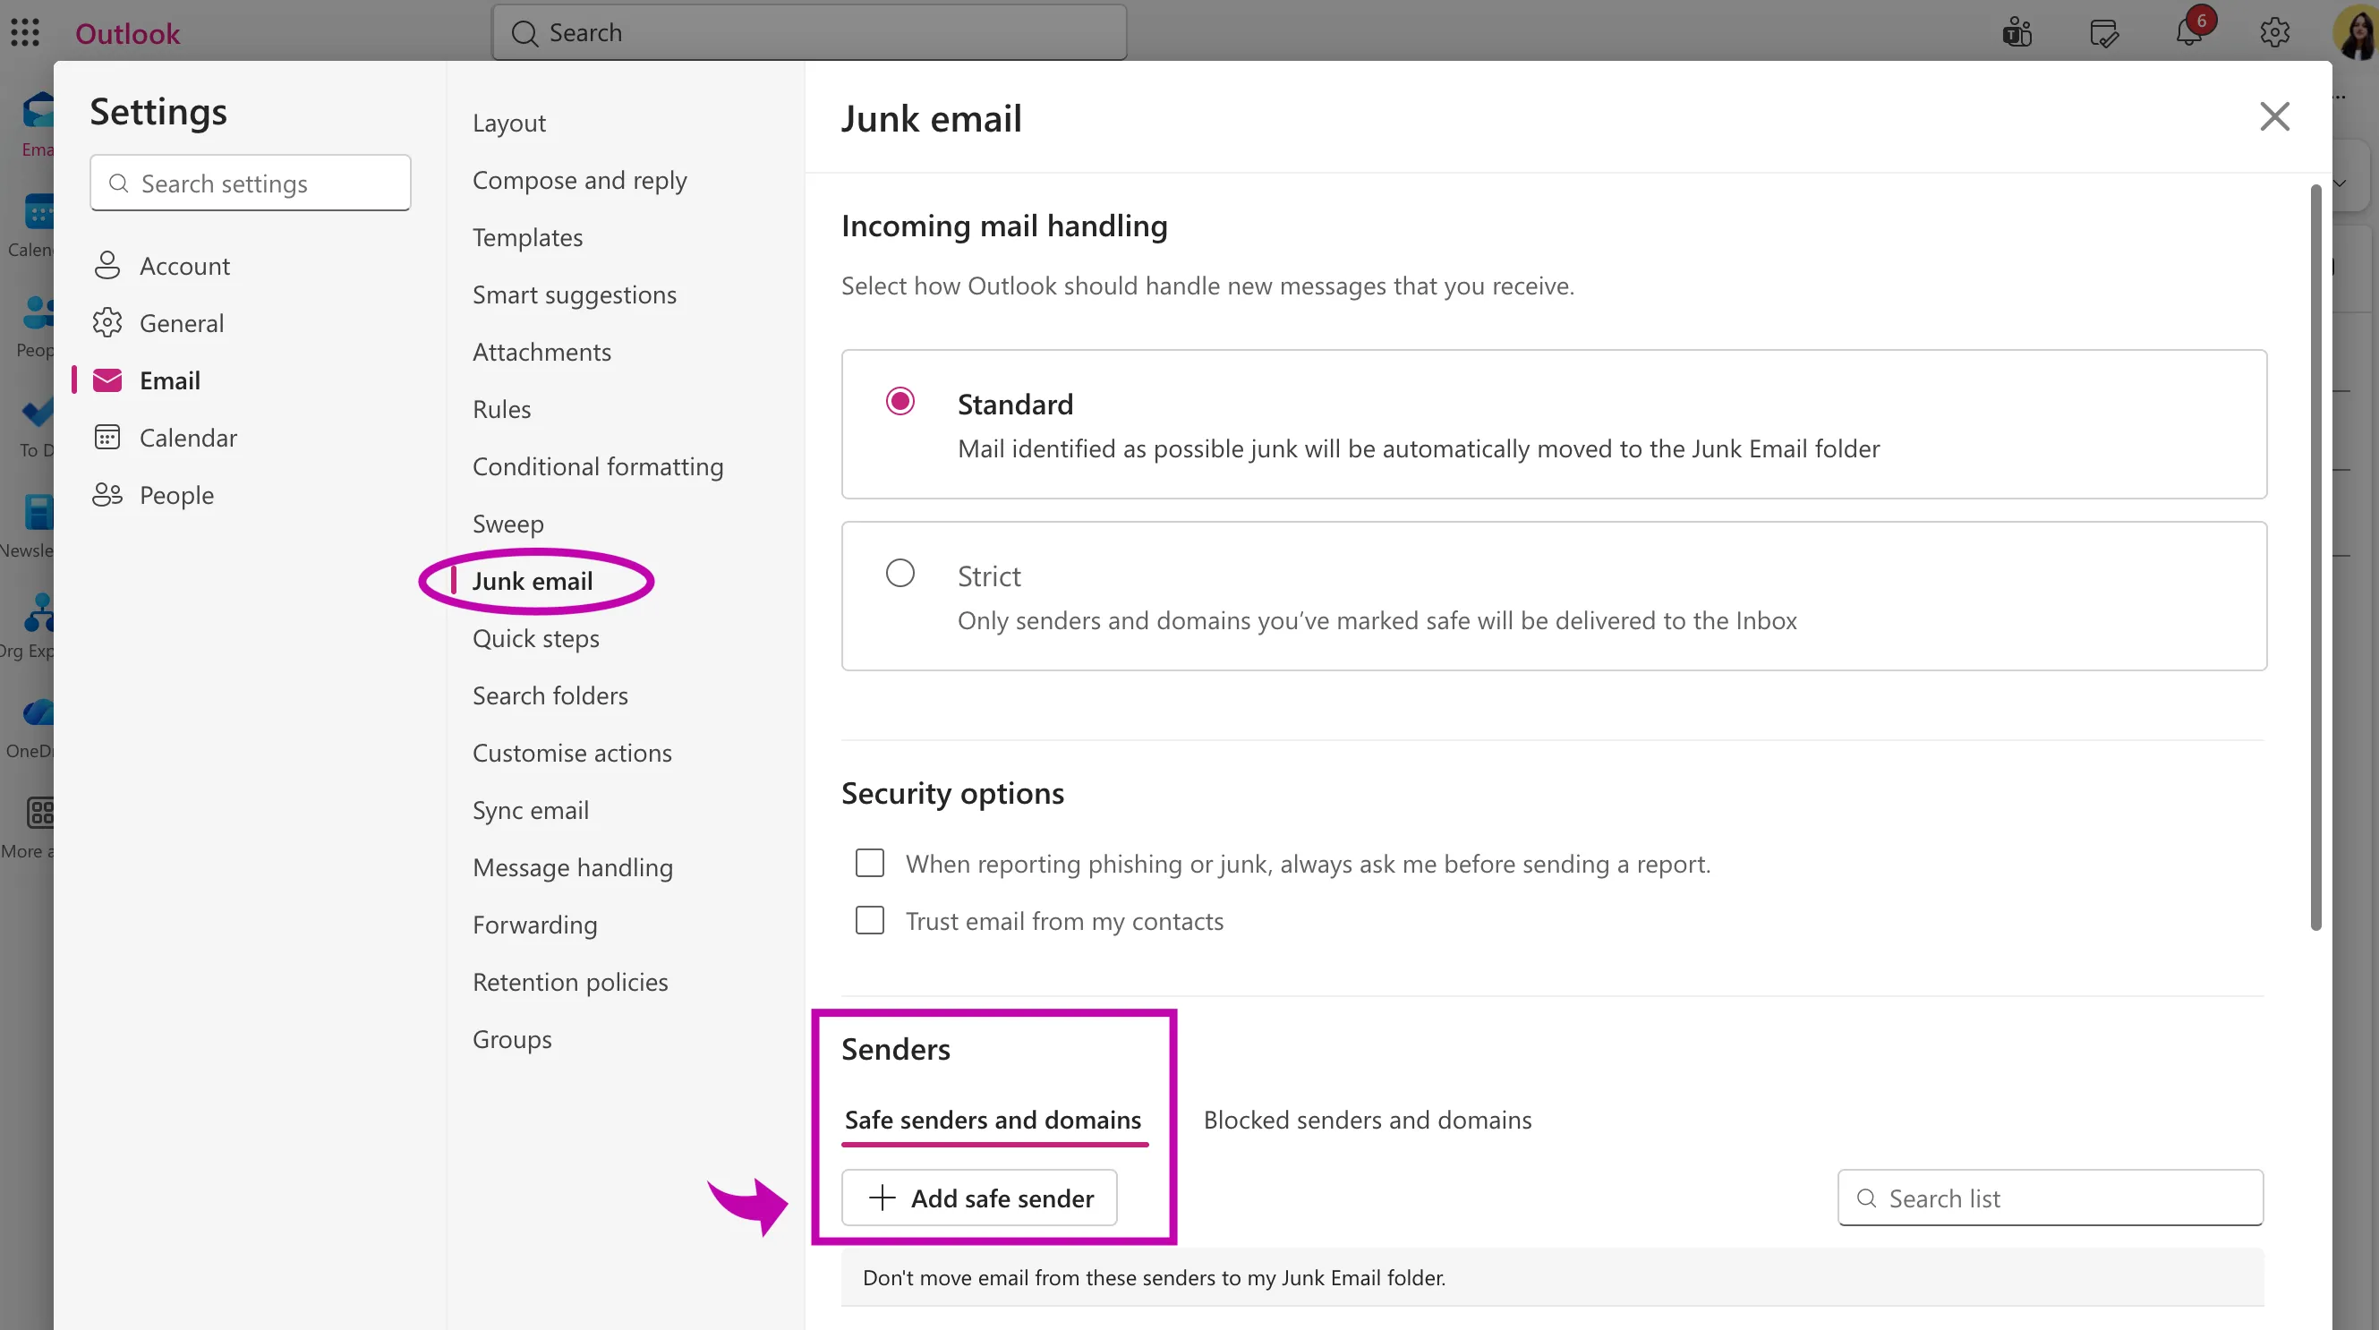2379x1330 pixels.
Task: Open the profile avatar picture
Action: click(2355, 32)
